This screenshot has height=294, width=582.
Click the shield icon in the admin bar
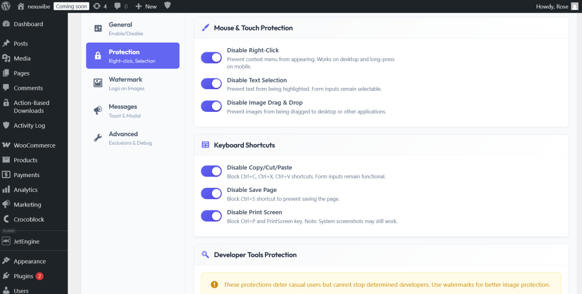pyautogui.click(x=168, y=6)
